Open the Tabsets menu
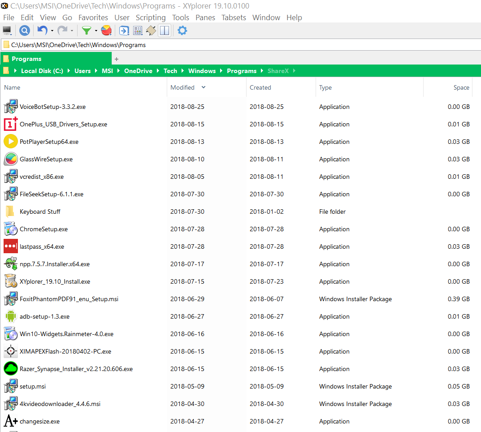The height and width of the screenshot is (432, 481). [x=234, y=17]
